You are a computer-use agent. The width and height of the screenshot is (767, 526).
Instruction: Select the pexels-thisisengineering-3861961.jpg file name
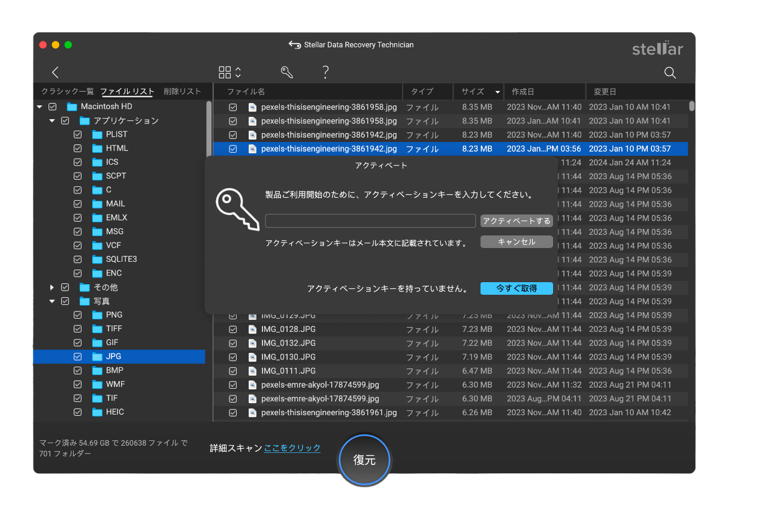(x=329, y=412)
